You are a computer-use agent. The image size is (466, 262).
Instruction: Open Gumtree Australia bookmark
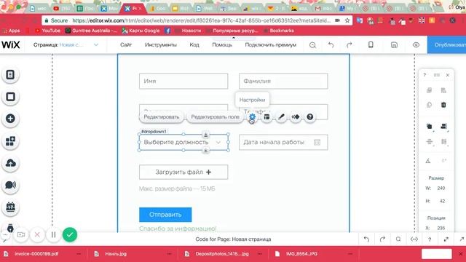[91, 31]
